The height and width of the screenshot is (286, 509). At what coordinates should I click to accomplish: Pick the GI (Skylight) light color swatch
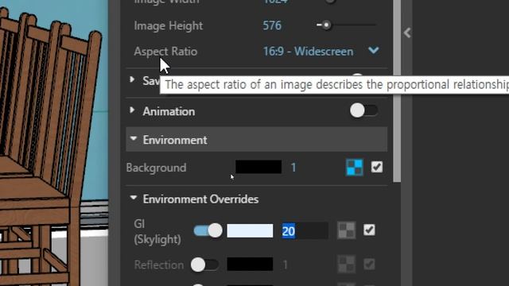click(250, 230)
